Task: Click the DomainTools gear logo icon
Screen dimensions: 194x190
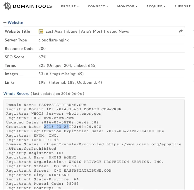Action: point(7,6)
